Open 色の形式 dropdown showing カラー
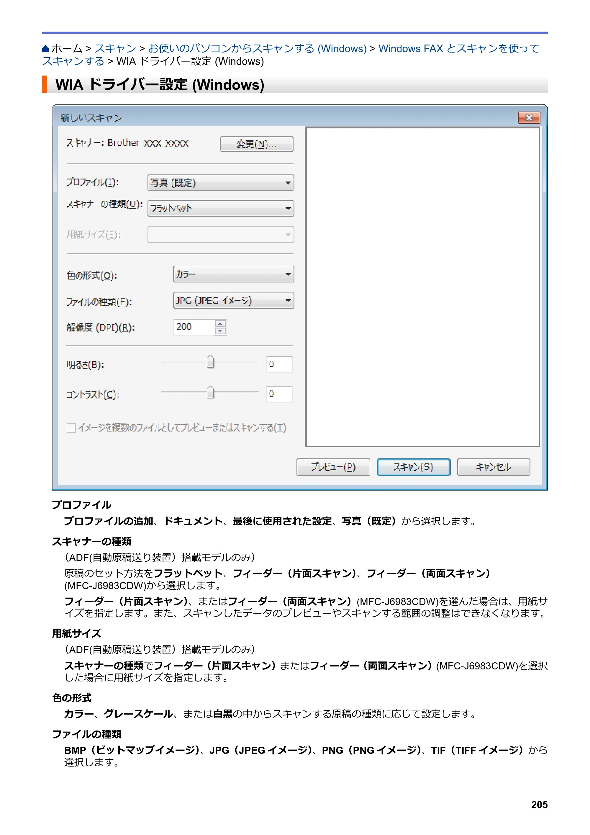This screenshot has width=590, height=835. 233,274
